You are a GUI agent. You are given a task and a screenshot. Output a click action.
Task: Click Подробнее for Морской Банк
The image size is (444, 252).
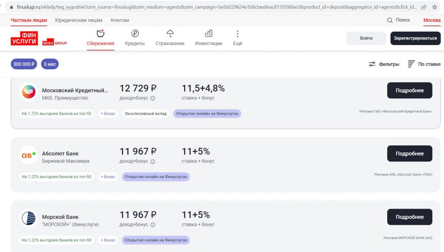409,217
